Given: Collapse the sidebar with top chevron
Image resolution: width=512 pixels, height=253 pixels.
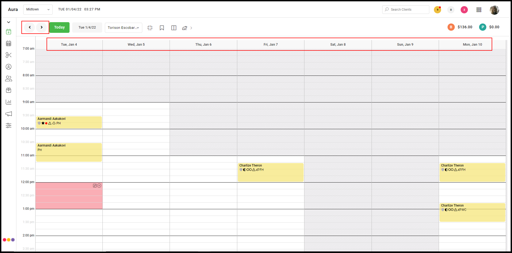Looking at the screenshot, I should (x=9, y=22).
